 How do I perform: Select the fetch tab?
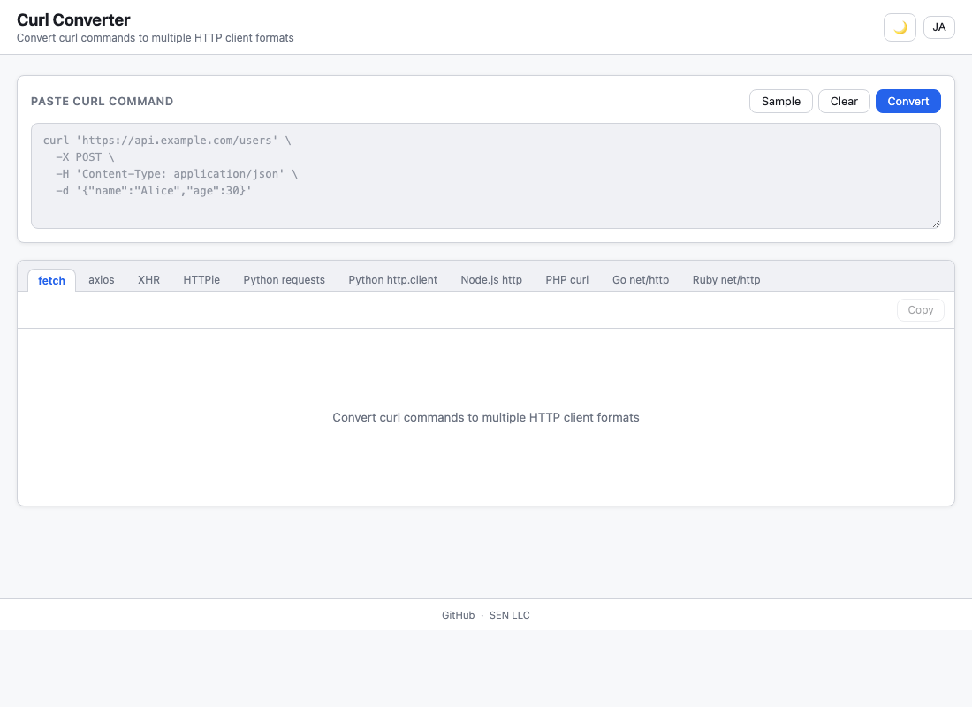point(51,280)
